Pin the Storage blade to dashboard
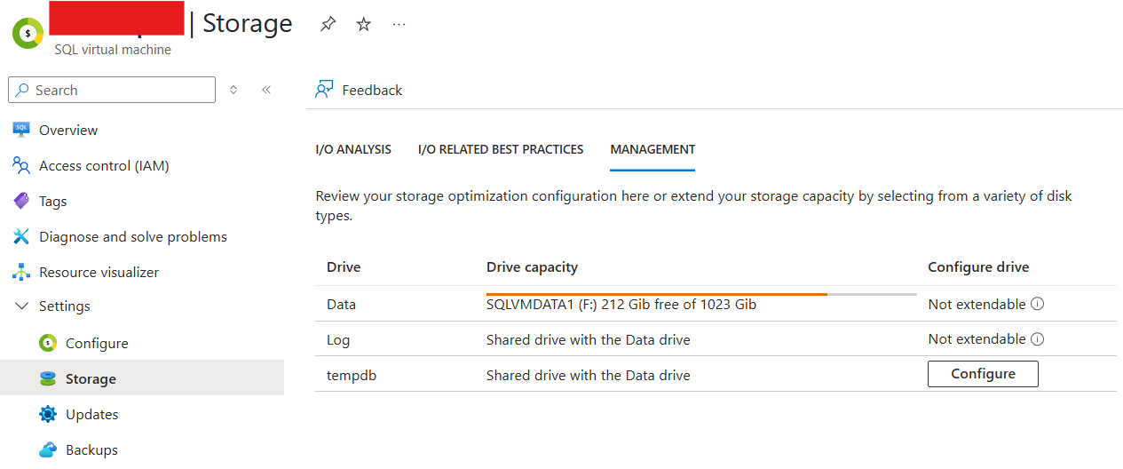Viewport: 1123px width, 469px height. (328, 25)
